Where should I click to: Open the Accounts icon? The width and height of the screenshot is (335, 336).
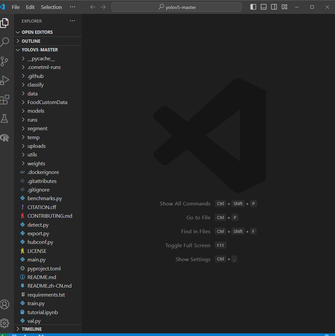pos(4,304)
